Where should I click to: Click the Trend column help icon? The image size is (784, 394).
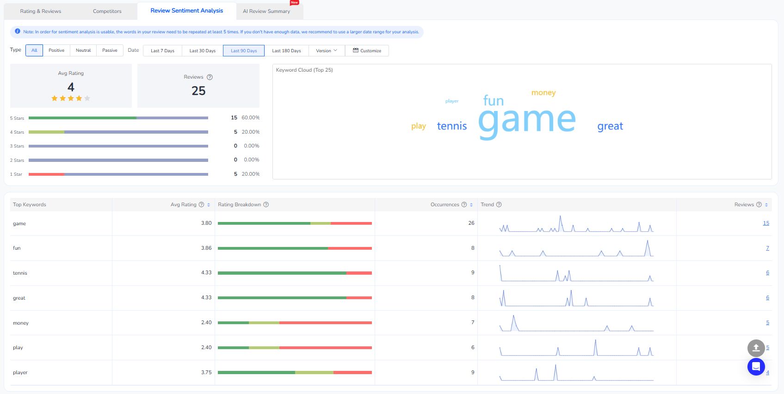499,204
